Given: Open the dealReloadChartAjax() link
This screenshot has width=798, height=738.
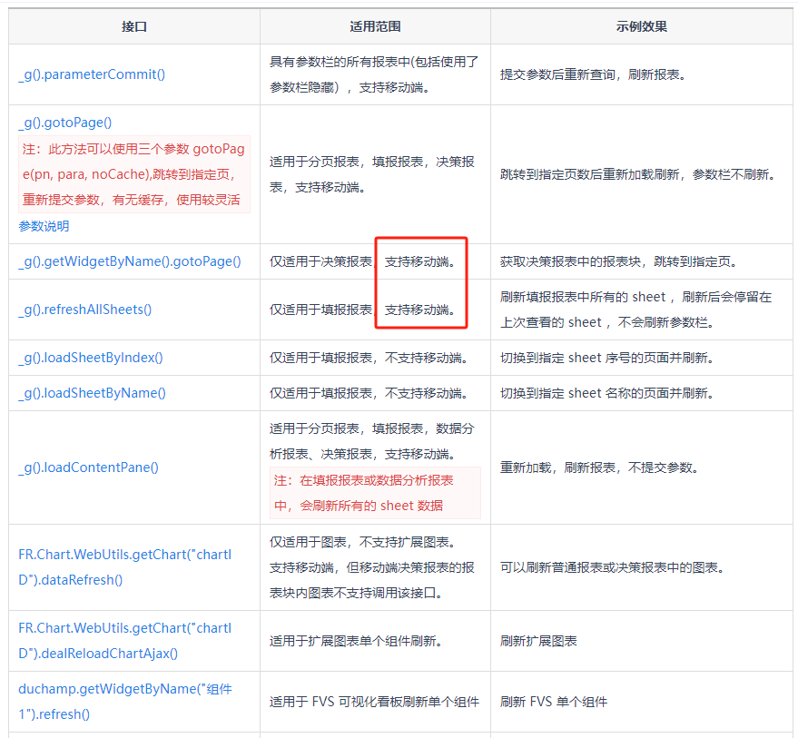Looking at the screenshot, I should coord(124,641).
